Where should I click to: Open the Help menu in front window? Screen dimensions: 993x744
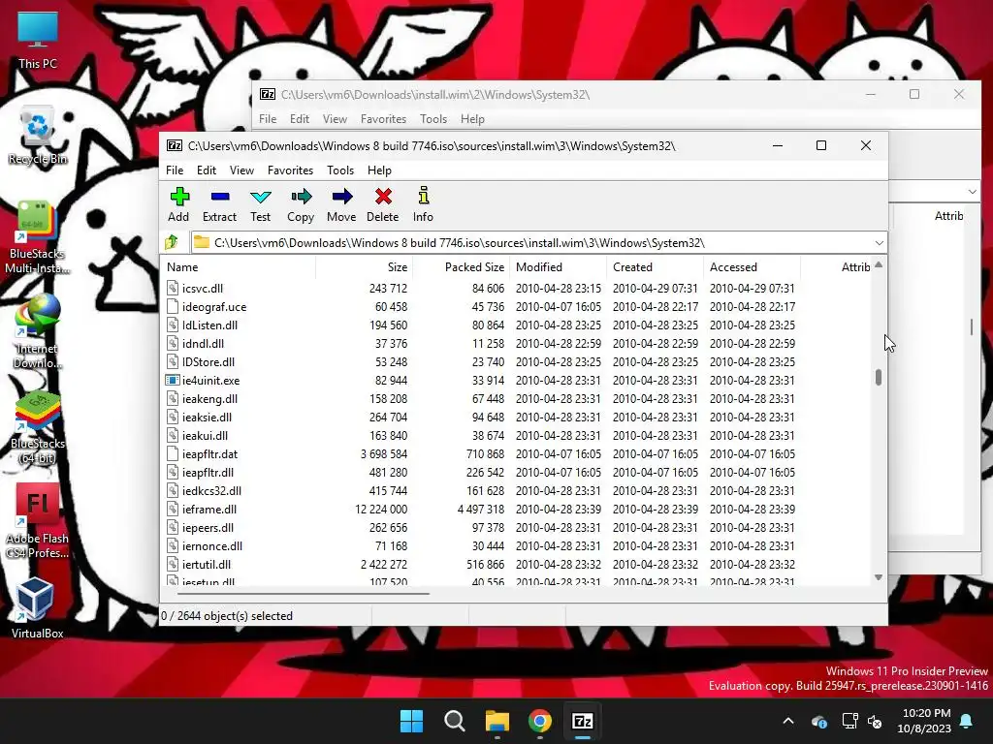(379, 170)
